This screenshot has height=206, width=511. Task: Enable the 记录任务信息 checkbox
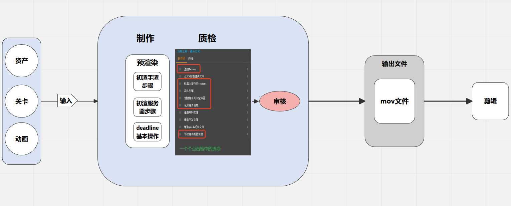pyautogui.click(x=180, y=105)
